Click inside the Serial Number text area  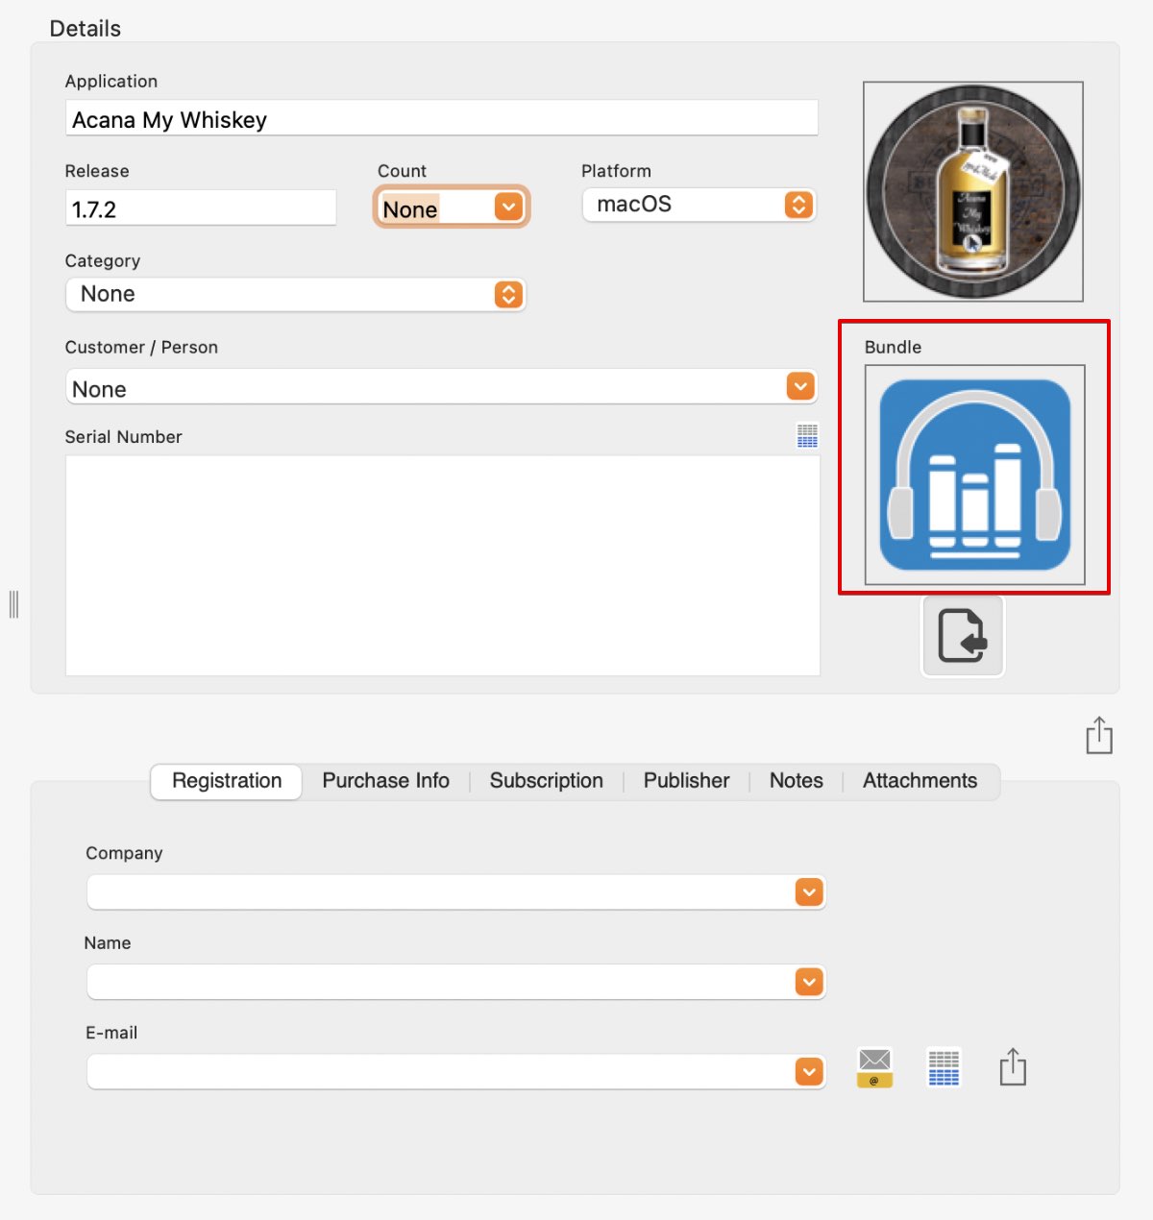tap(443, 565)
